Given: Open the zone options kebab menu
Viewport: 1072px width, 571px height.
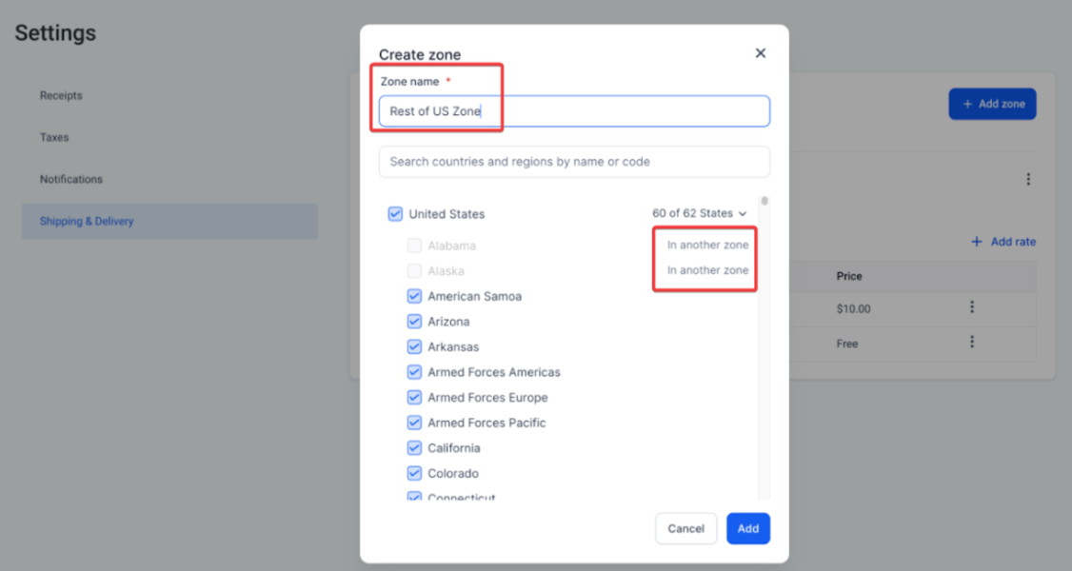Looking at the screenshot, I should [1028, 179].
